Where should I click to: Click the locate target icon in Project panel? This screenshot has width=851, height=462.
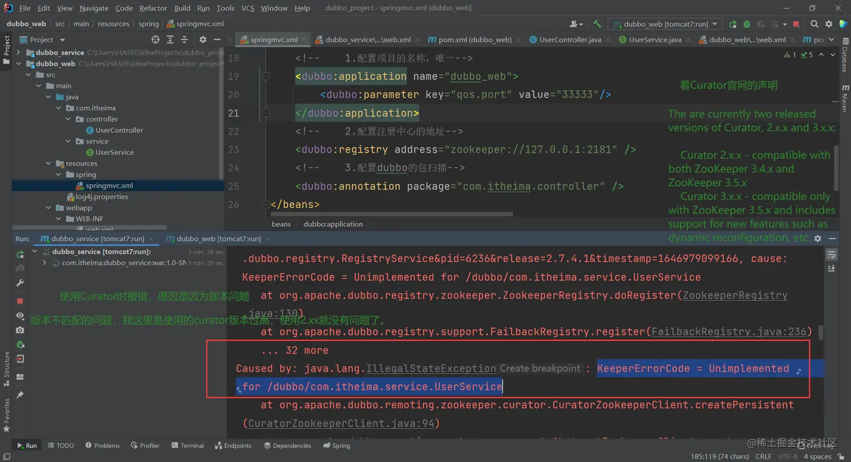(155, 40)
